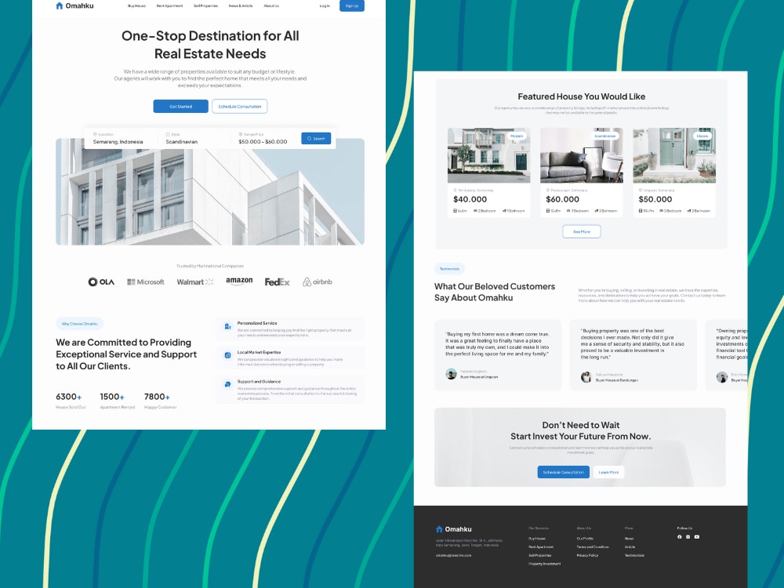Image resolution: width=784 pixels, height=588 pixels.
Task: Click blue Schedule Consultation button in CTA banner
Action: 564,472
